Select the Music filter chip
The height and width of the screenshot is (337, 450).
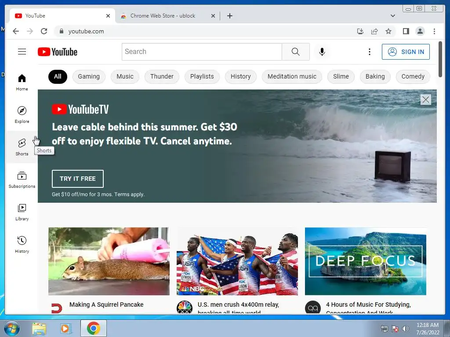tap(125, 76)
